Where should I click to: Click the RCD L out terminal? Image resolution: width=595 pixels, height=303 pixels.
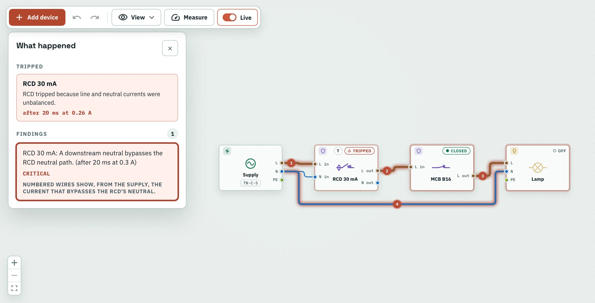(x=377, y=171)
